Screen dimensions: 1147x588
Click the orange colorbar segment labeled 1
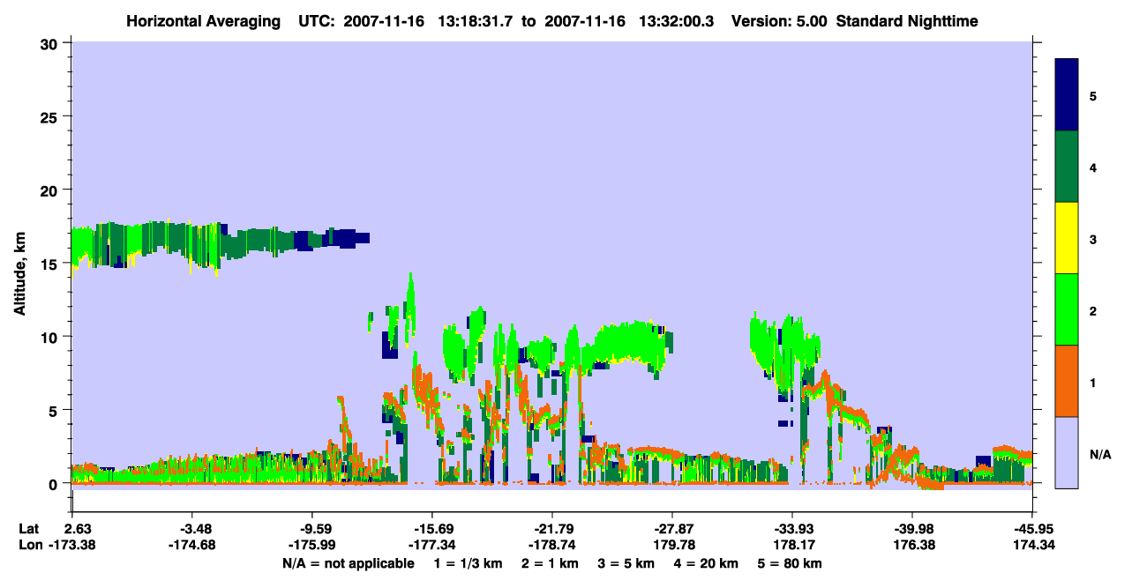(1067, 381)
